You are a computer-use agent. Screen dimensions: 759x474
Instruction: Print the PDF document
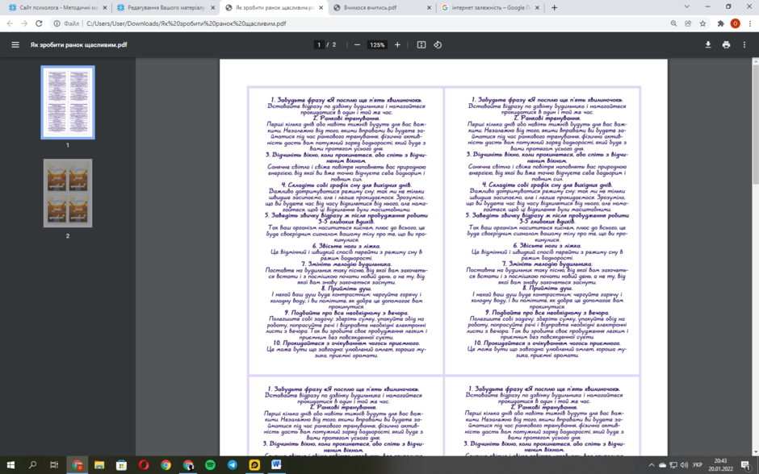click(726, 44)
